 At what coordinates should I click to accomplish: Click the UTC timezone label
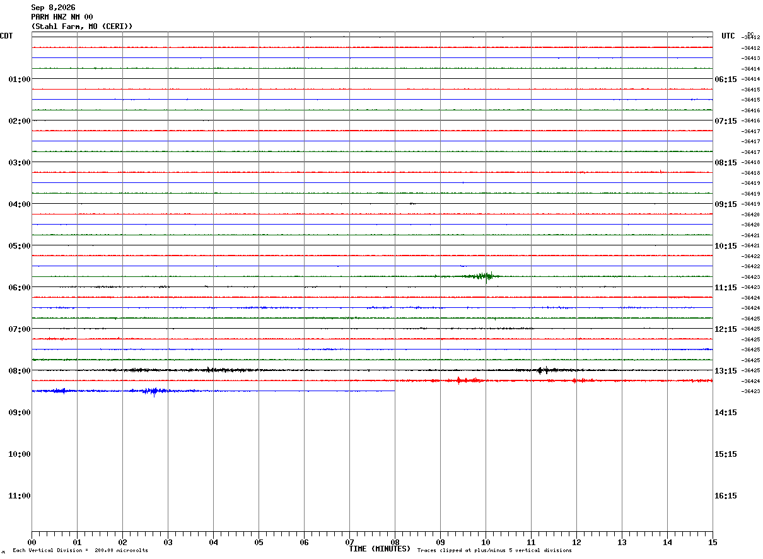click(x=728, y=36)
